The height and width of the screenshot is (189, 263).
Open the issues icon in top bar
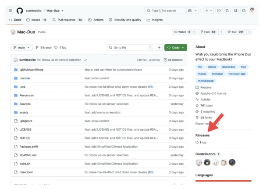[219, 11]
